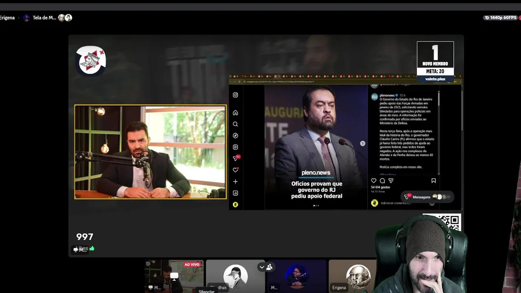Click the Valete channel logo badge

[x=91, y=60]
